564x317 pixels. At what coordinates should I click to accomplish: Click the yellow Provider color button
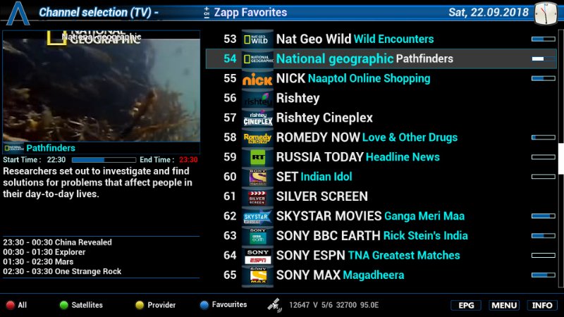[x=140, y=305]
